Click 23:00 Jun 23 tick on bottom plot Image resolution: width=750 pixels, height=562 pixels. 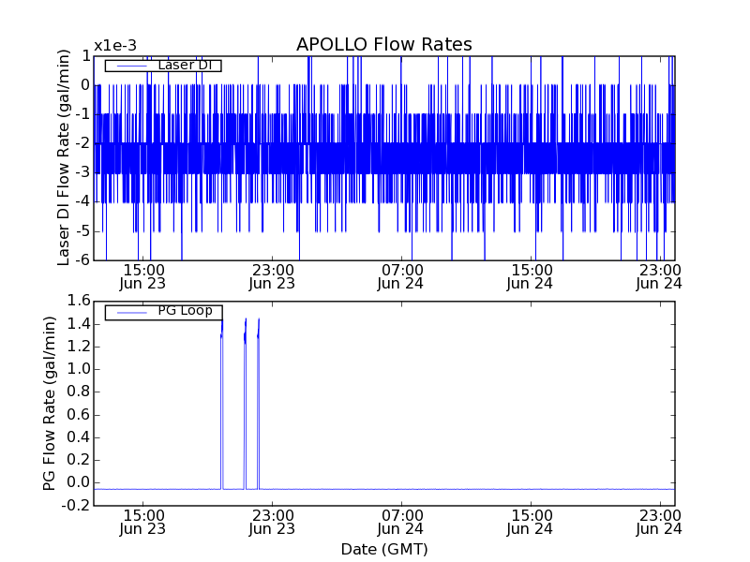coord(272,521)
